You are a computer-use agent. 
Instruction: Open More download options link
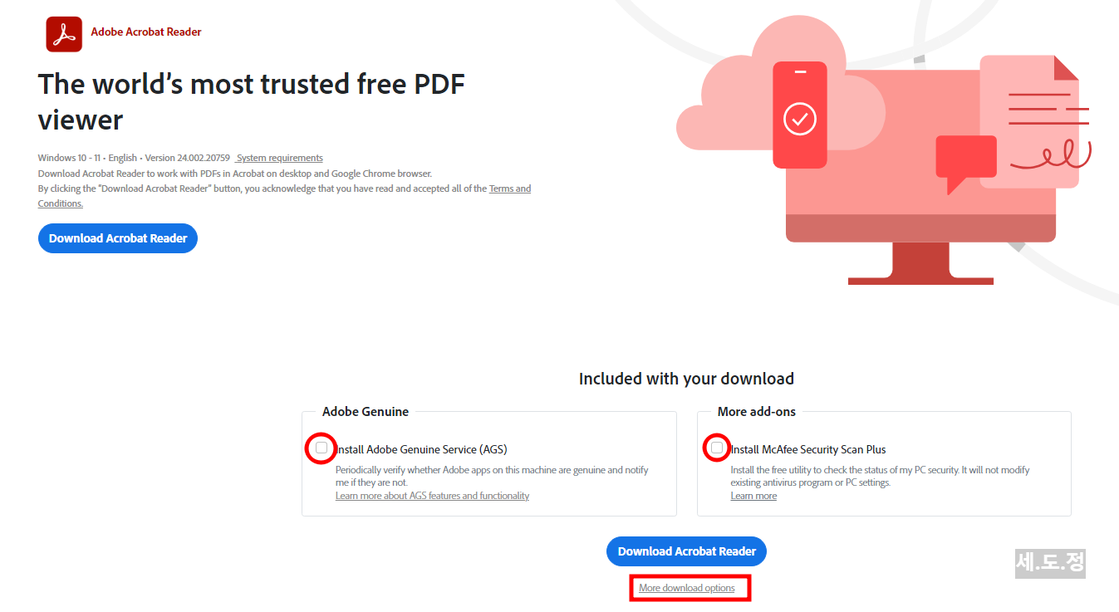tap(687, 588)
